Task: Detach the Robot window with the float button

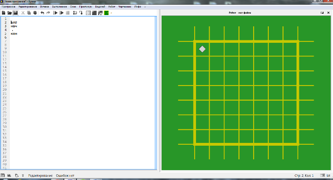Action: pyautogui.click(x=322, y=13)
